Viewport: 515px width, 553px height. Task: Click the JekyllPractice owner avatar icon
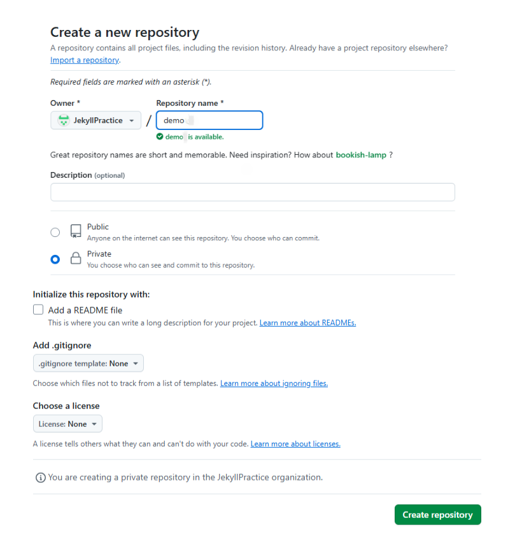(x=64, y=120)
